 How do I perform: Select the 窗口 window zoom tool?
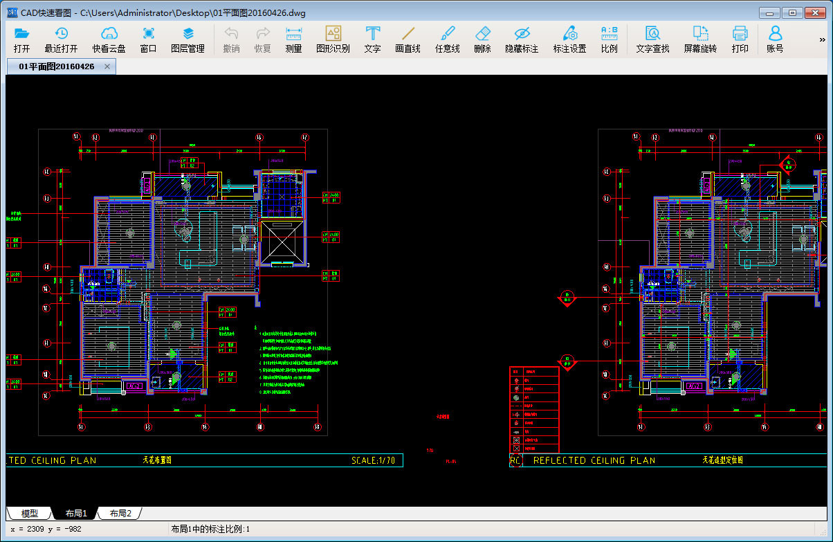[x=148, y=39]
